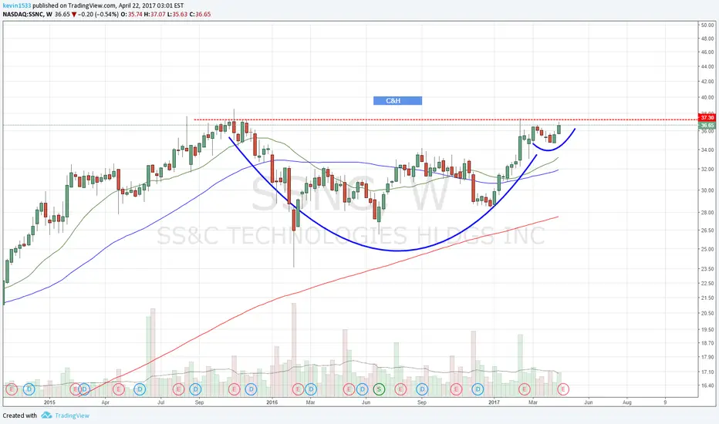This screenshot has width=719, height=424.
Task: Click the dividend D marker just before 2016
Action: pos(251,389)
